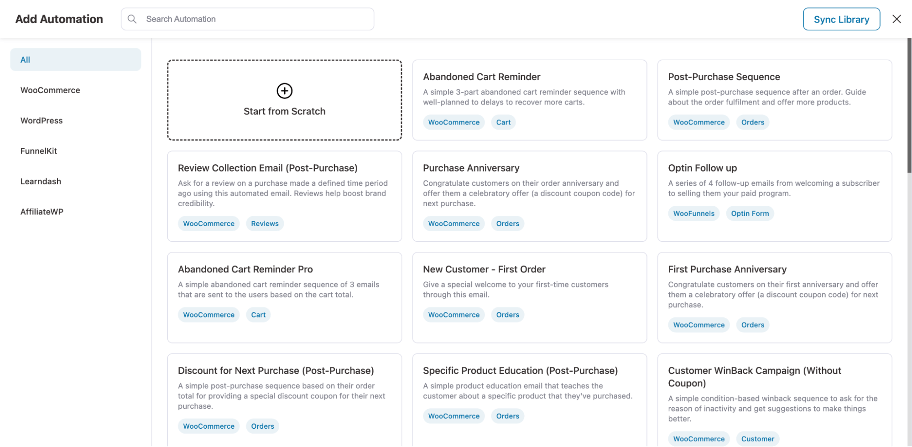Click the plus icon in Start from Scratch
Screen dimensions: 912x447
click(x=284, y=91)
